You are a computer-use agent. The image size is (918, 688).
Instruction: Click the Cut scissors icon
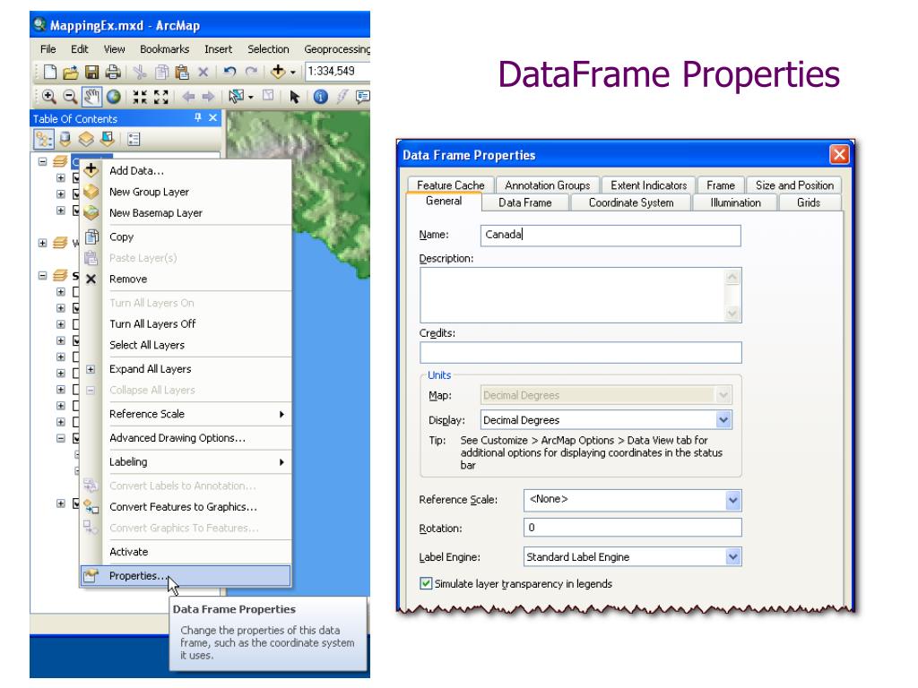point(139,72)
